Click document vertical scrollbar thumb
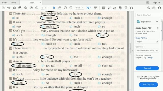 pos(130,48)
